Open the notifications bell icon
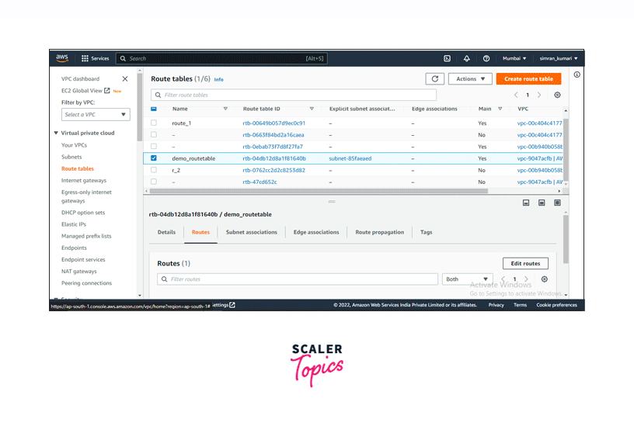This screenshot has width=634, height=423. 467,58
